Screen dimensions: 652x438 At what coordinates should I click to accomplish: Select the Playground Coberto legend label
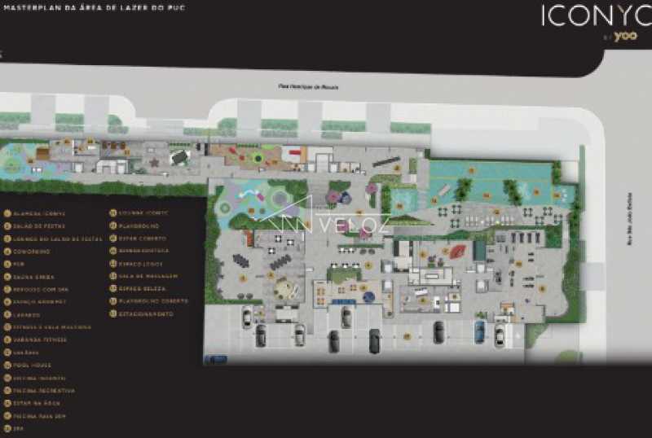pos(147,301)
